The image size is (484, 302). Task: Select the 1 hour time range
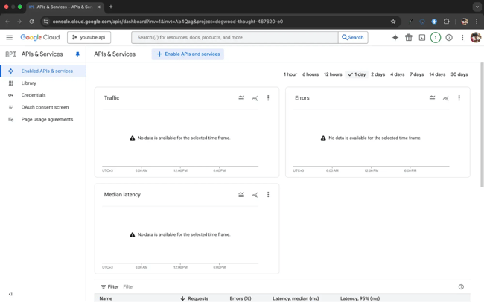point(290,74)
